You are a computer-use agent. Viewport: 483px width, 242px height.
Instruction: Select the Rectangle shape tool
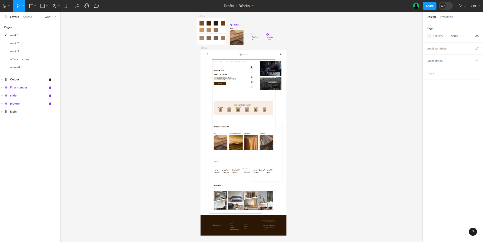43,6
